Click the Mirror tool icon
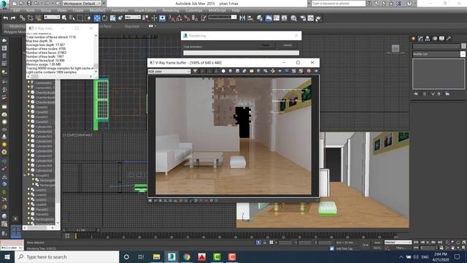Image resolution: width=467 pixels, height=263 pixels. point(242,18)
